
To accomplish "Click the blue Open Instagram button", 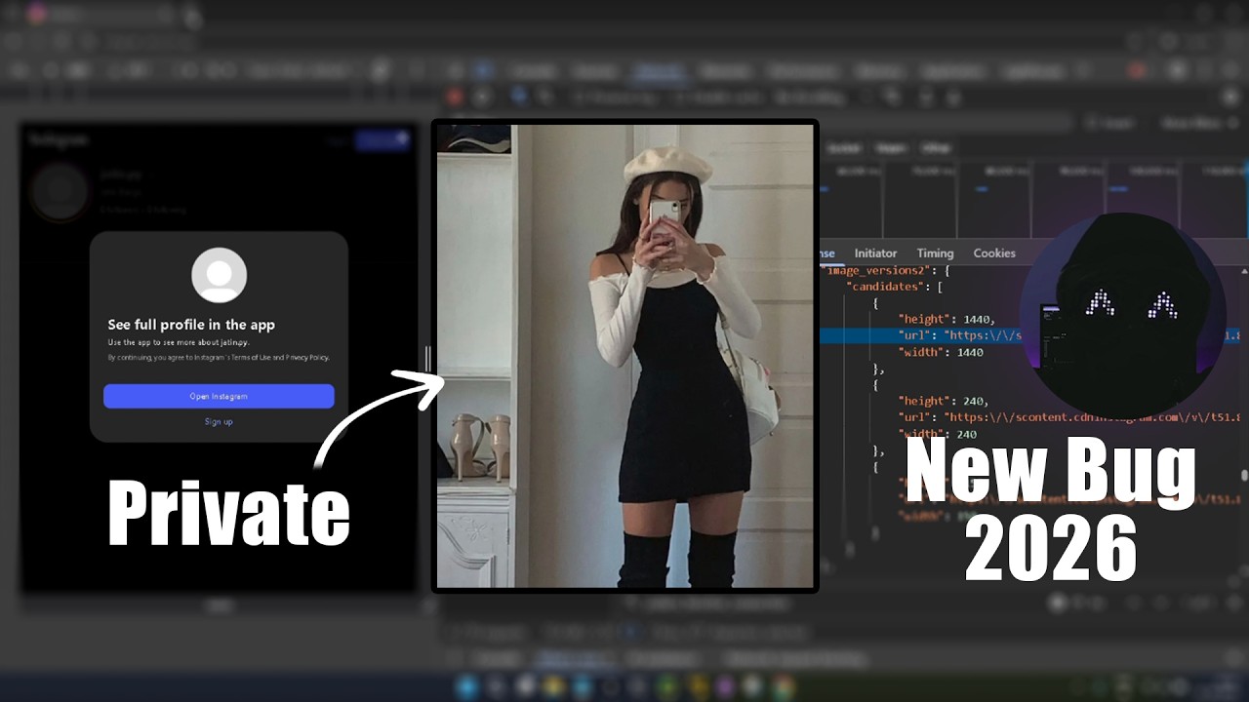I will 219,396.
